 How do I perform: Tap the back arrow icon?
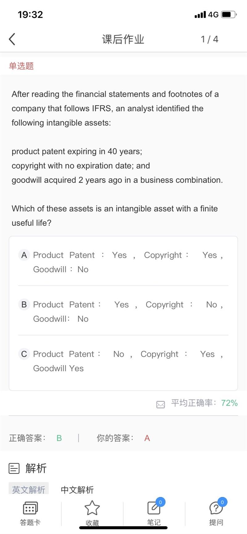coord(12,39)
